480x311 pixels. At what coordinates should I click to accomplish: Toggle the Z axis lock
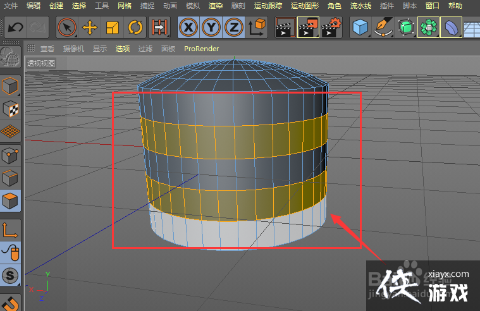234,27
